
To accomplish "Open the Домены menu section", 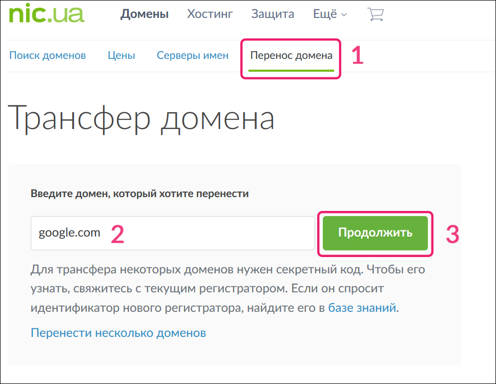I will 144,14.
